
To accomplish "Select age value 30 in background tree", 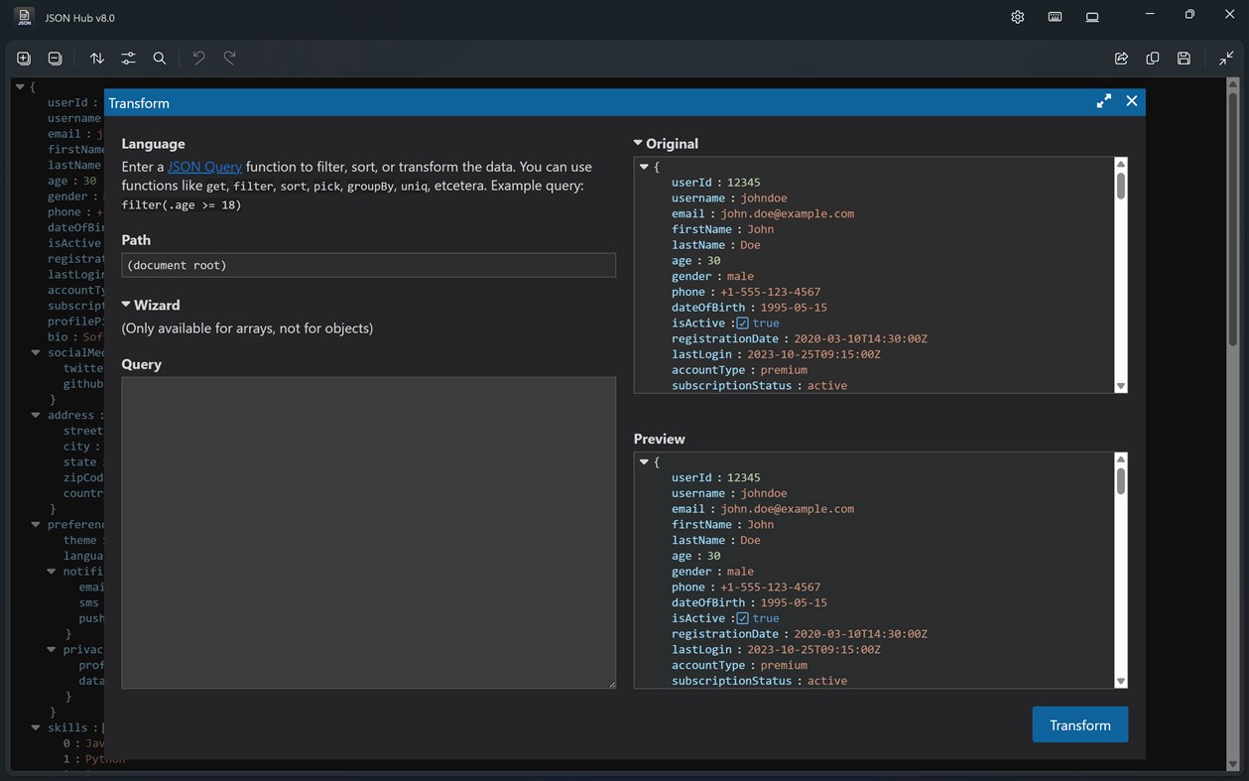I will 89,181.
